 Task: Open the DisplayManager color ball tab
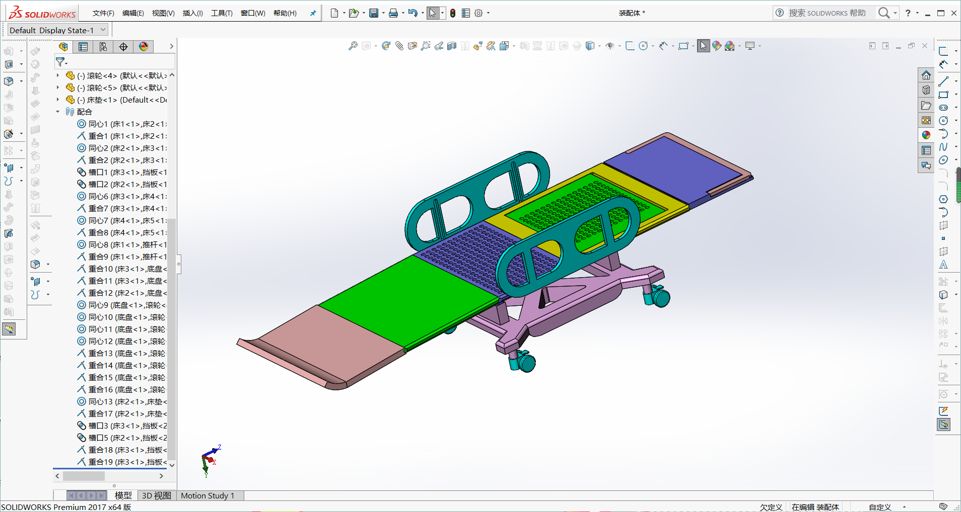(144, 47)
